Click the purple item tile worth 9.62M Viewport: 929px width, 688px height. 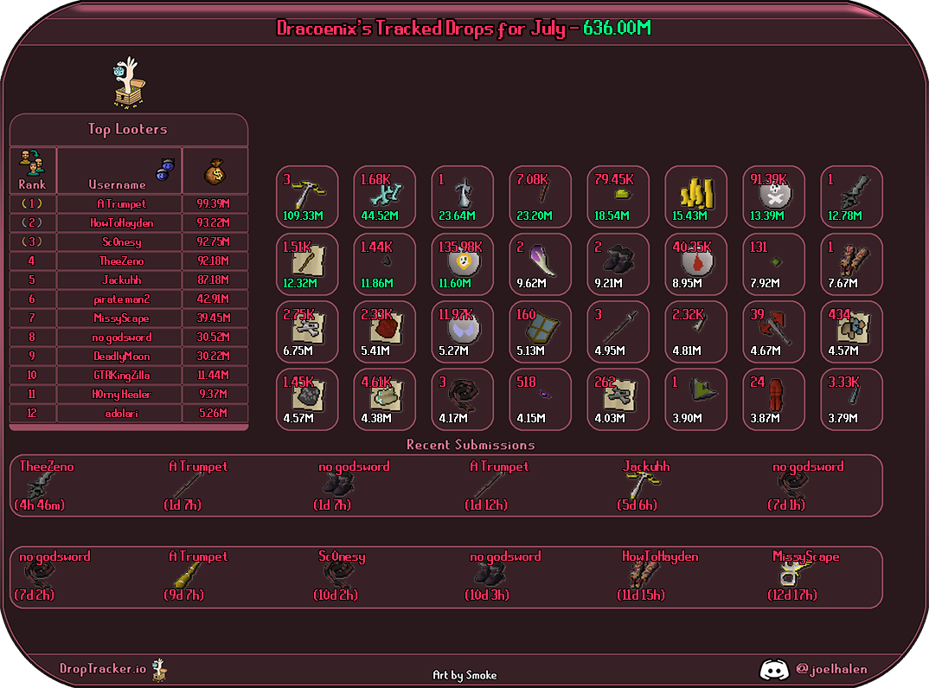click(541, 264)
